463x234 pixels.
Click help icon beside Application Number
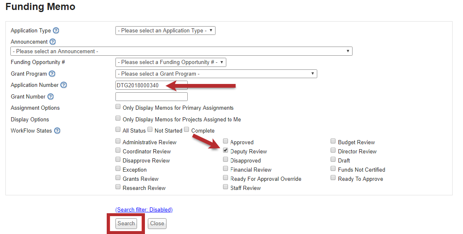64,85
